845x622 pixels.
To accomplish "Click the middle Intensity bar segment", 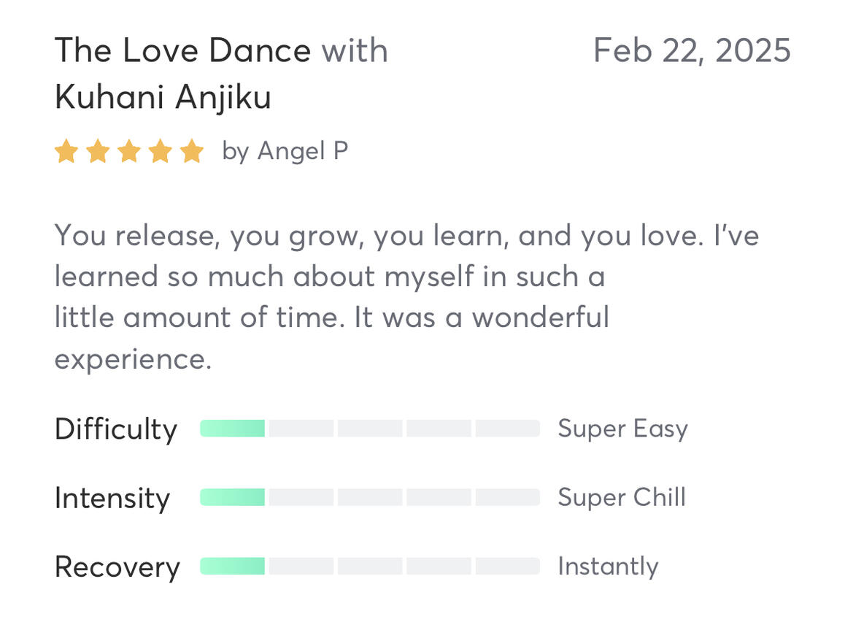I will click(370, 497).
